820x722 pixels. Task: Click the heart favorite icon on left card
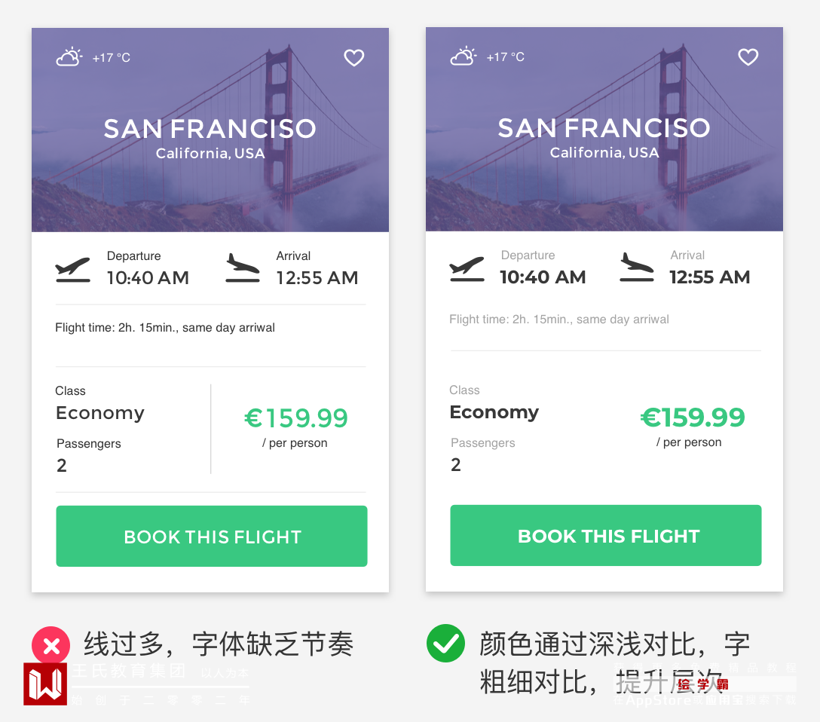coord(354,57)
